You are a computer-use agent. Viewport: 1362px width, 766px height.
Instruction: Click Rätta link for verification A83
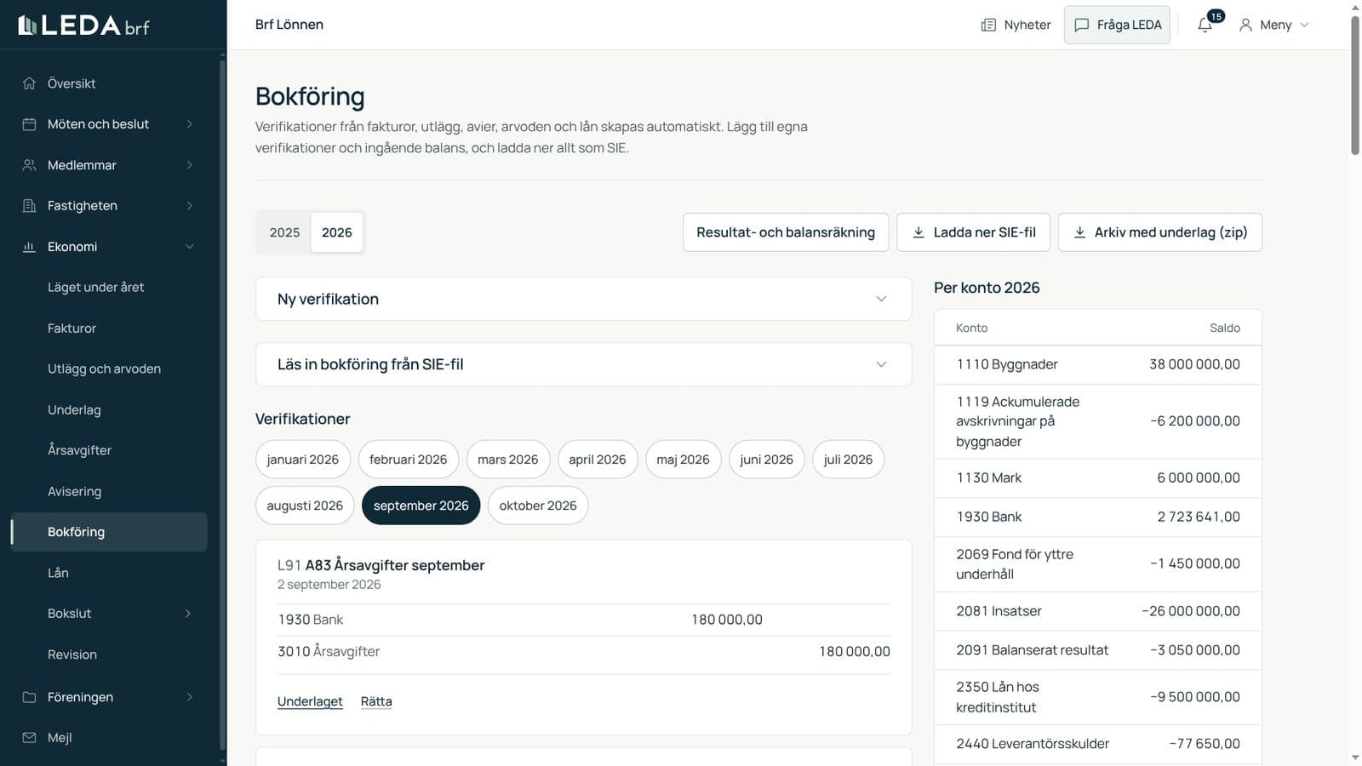tap(376, 701)
